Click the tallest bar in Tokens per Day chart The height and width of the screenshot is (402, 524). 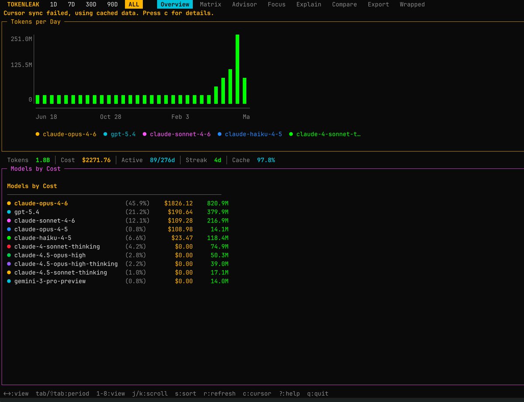(x=238, y=69)
